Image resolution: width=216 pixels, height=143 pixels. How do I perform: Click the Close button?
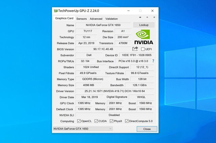[147, 129]
